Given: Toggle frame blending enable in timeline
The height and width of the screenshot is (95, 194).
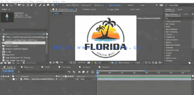Looking at the screenshot, I should tap(83, 72).
